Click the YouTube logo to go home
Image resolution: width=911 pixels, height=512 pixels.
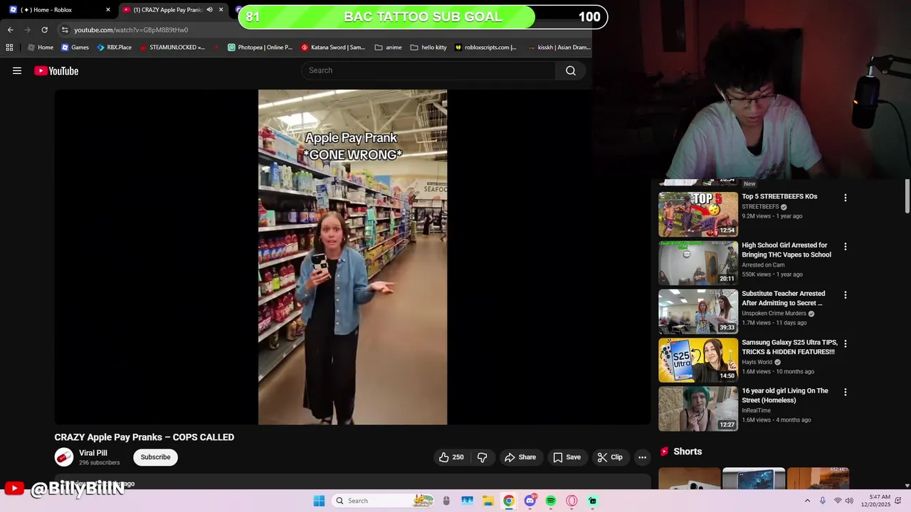(x=56, y=70)
